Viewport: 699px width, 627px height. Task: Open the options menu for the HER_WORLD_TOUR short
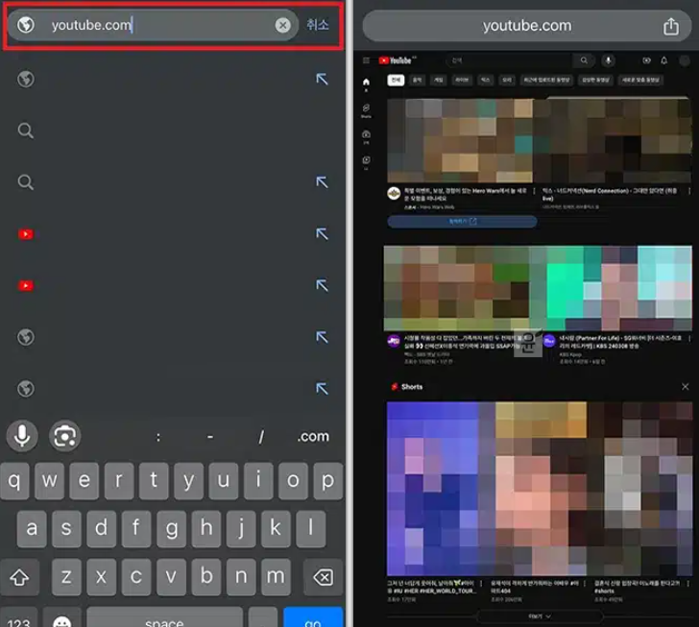pos(481,583)
